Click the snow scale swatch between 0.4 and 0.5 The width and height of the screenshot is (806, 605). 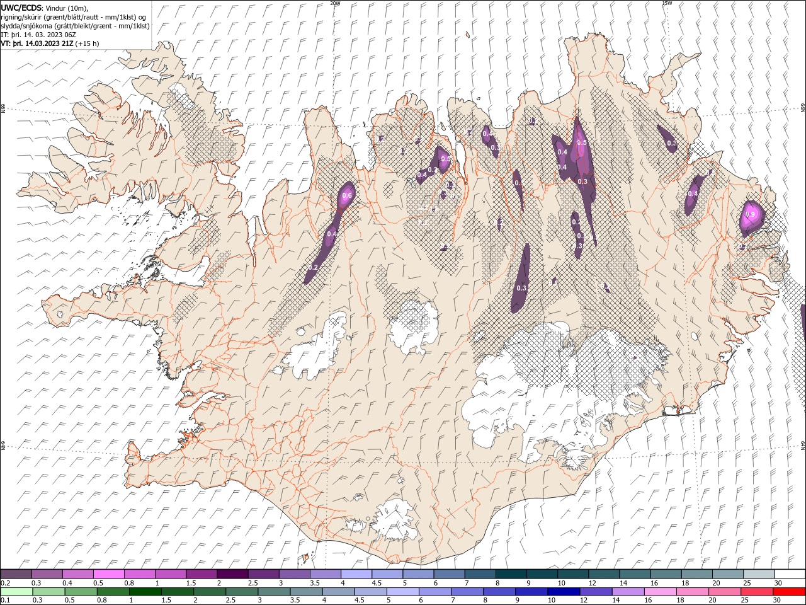coord(78,574)
